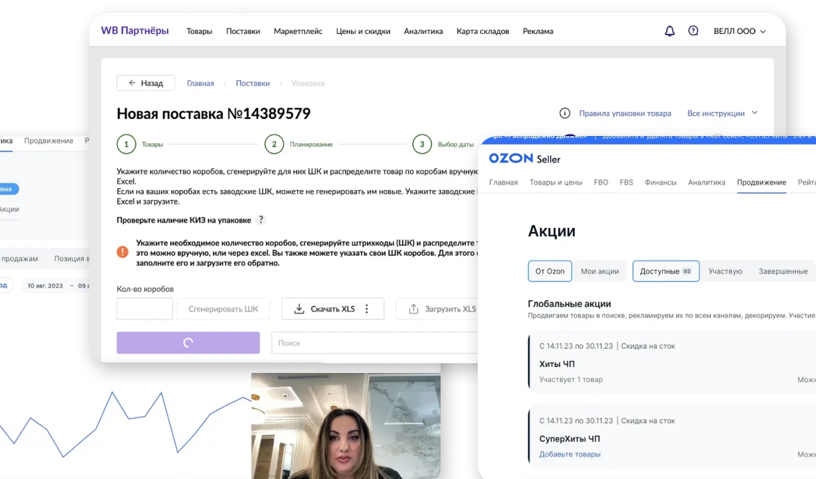Click the Загрузить XLS upload button
This screenshot has height=479, width=816.
(x=437, y=308)
